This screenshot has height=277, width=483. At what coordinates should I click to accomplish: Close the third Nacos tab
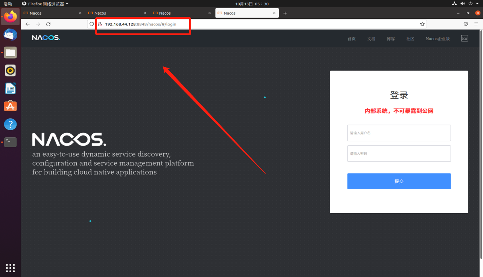[x=210, y=13]
